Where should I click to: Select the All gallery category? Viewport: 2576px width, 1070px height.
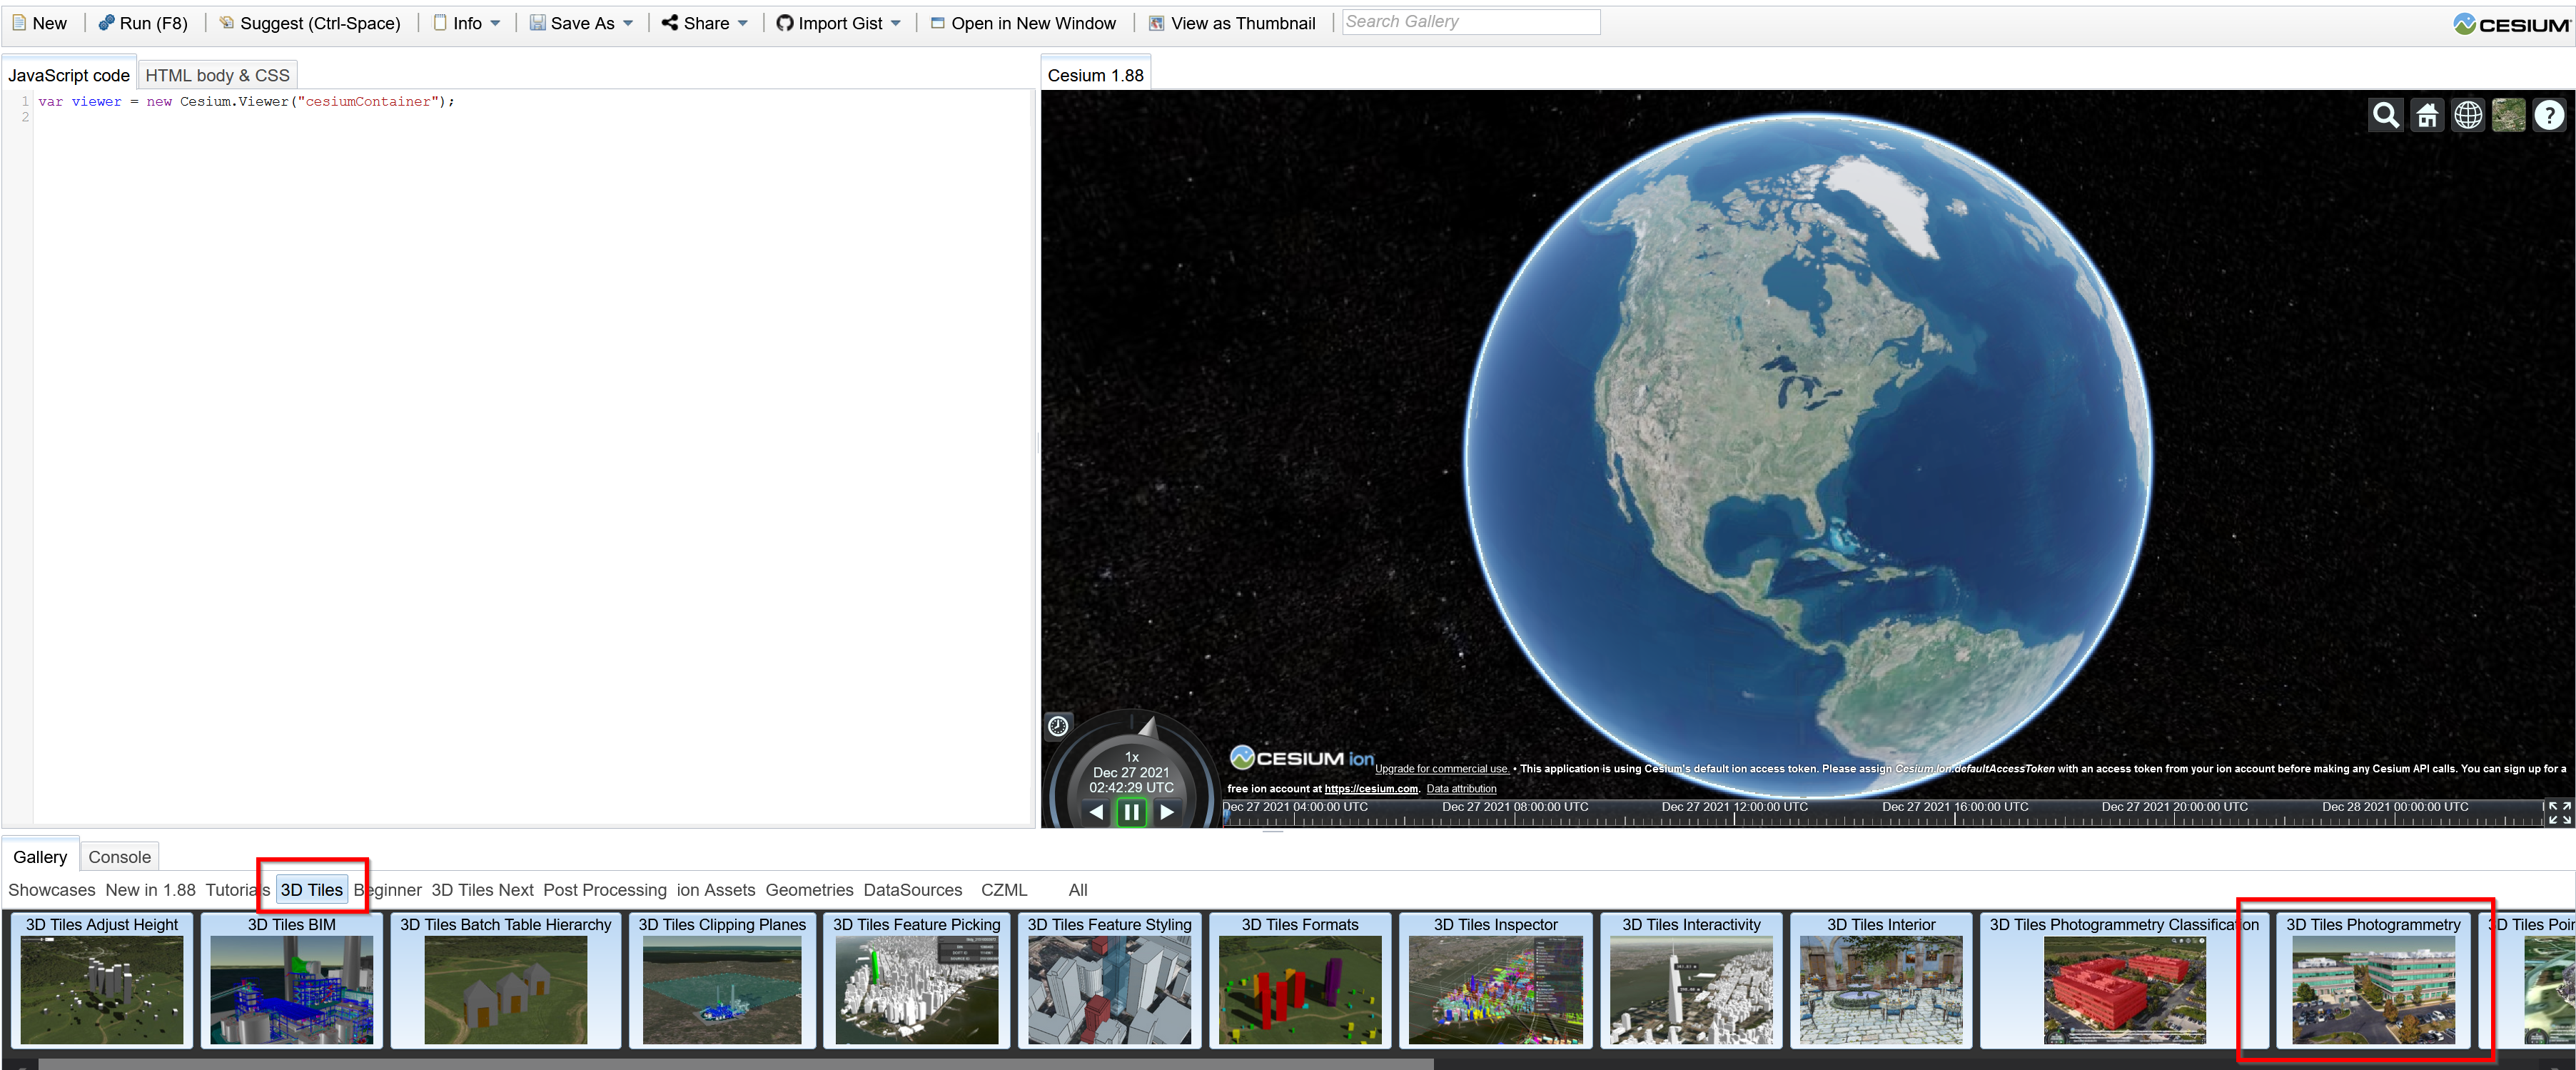1077,890
